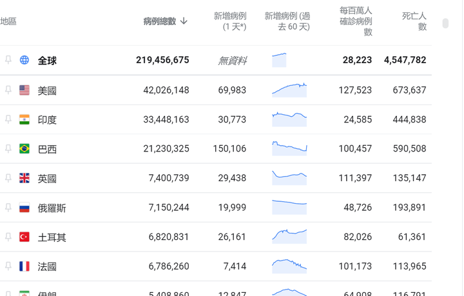
Task: Click Turkey total cases 6,820,831
Action: (169, 237)
